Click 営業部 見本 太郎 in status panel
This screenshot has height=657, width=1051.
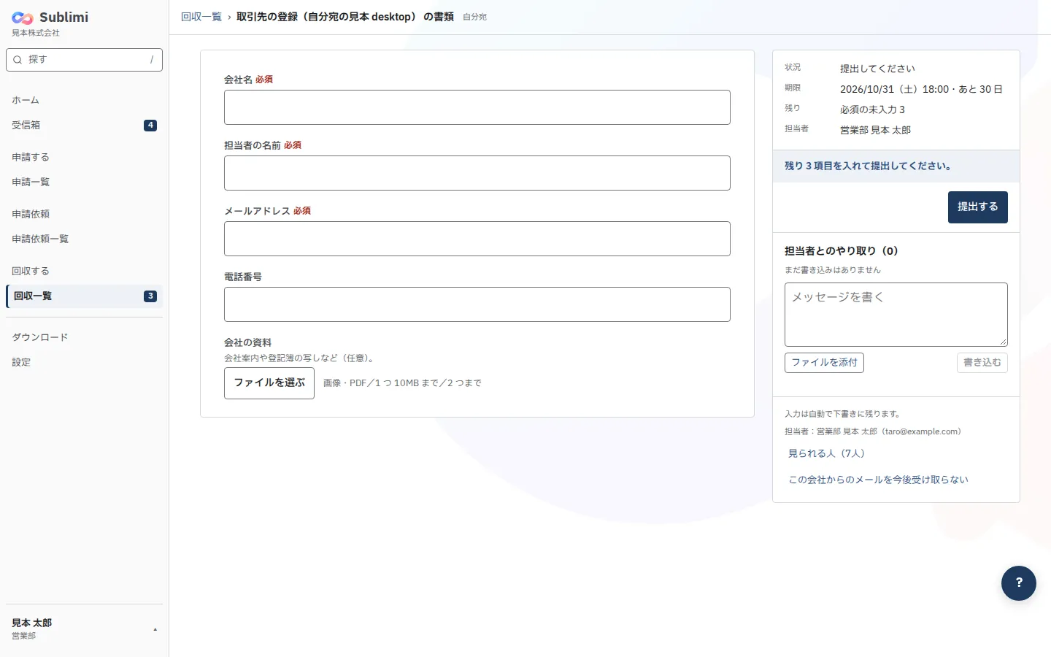[x=875, y=130]
